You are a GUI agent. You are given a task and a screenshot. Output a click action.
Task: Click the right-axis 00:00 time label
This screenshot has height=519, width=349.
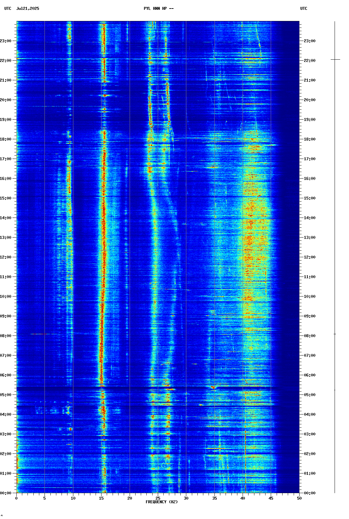click(310, 493)
